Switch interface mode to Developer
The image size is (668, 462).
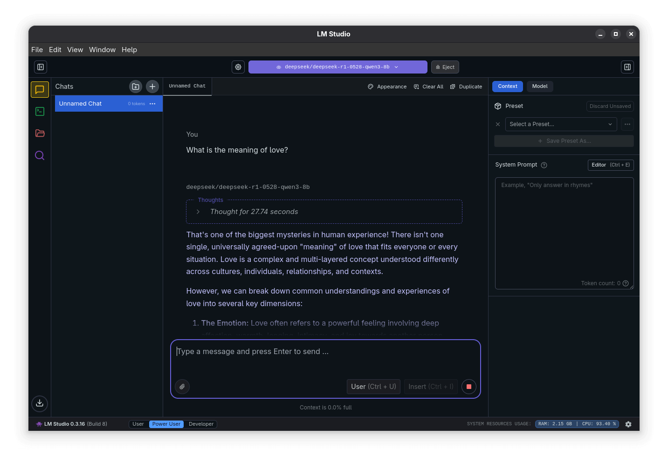pyautogui.click(x=201, y=424)
